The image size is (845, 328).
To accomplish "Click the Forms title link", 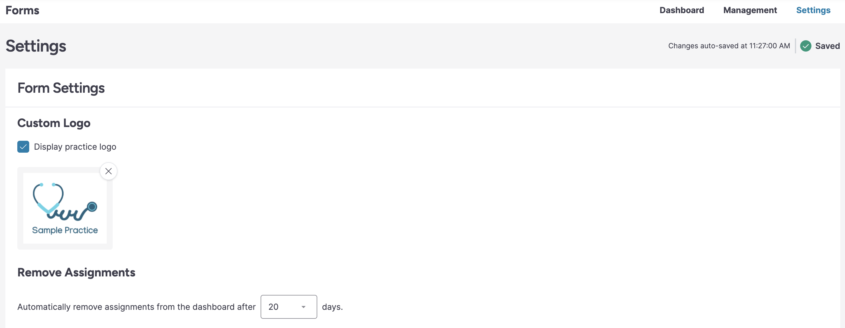I will (22, 10).
